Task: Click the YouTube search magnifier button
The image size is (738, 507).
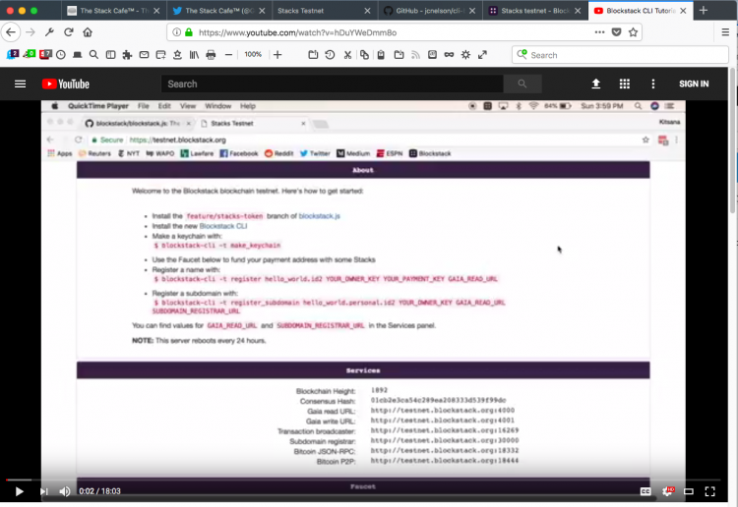Action: [x=522, y=84]
